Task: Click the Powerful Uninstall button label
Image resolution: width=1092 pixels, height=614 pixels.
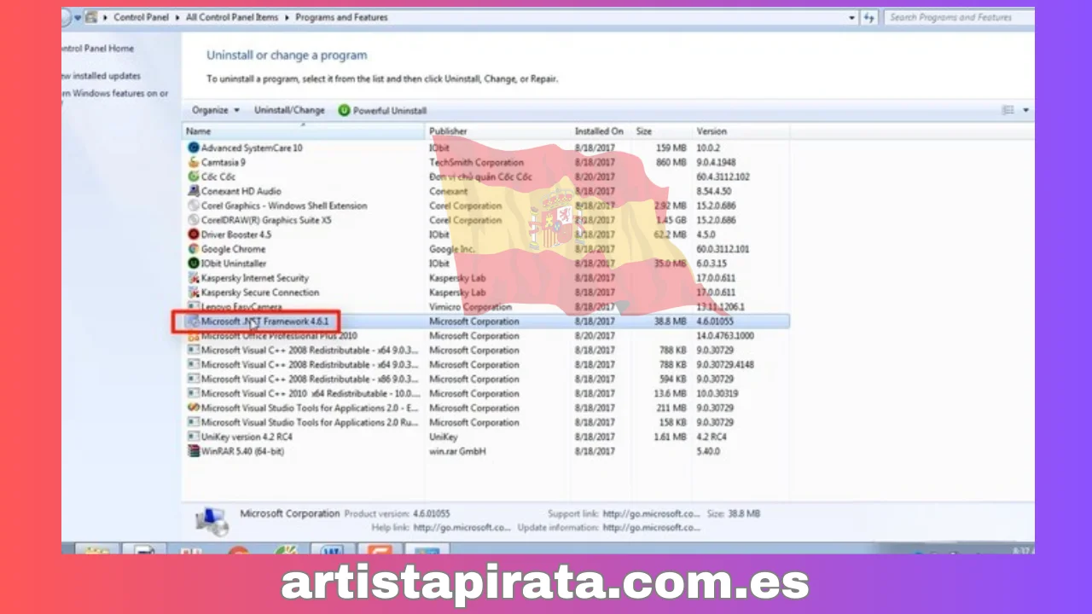Action: [x=390, y=111]
